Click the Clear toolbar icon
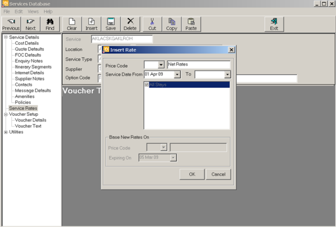 click(72, 21)
